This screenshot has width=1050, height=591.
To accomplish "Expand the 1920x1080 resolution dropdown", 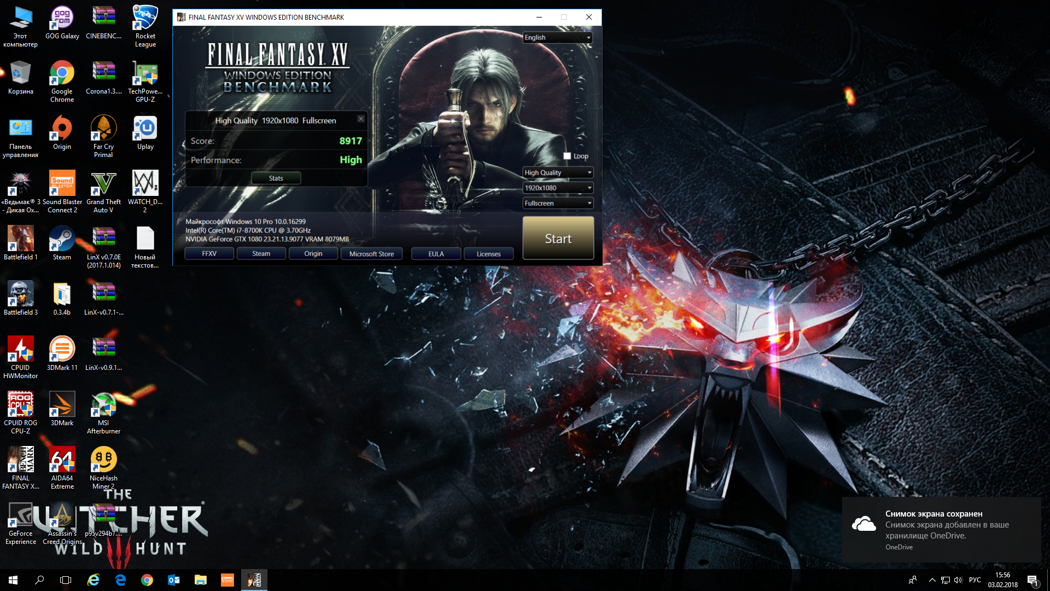I will click(x=558, y=188).
